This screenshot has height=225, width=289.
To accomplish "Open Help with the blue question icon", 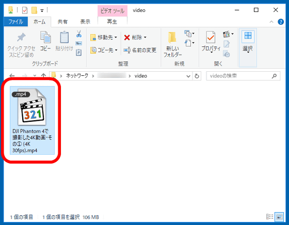I will (x=281, y=22).
